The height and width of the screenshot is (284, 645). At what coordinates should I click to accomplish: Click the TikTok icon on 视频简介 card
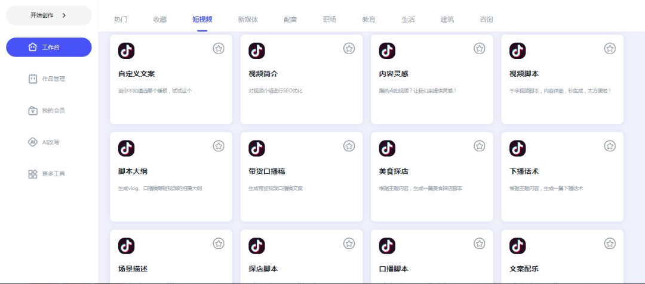pos(257,51)
